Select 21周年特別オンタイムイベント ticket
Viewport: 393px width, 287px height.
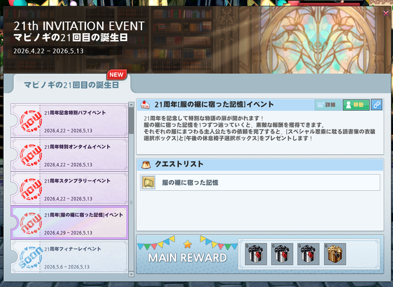(70, 155)
